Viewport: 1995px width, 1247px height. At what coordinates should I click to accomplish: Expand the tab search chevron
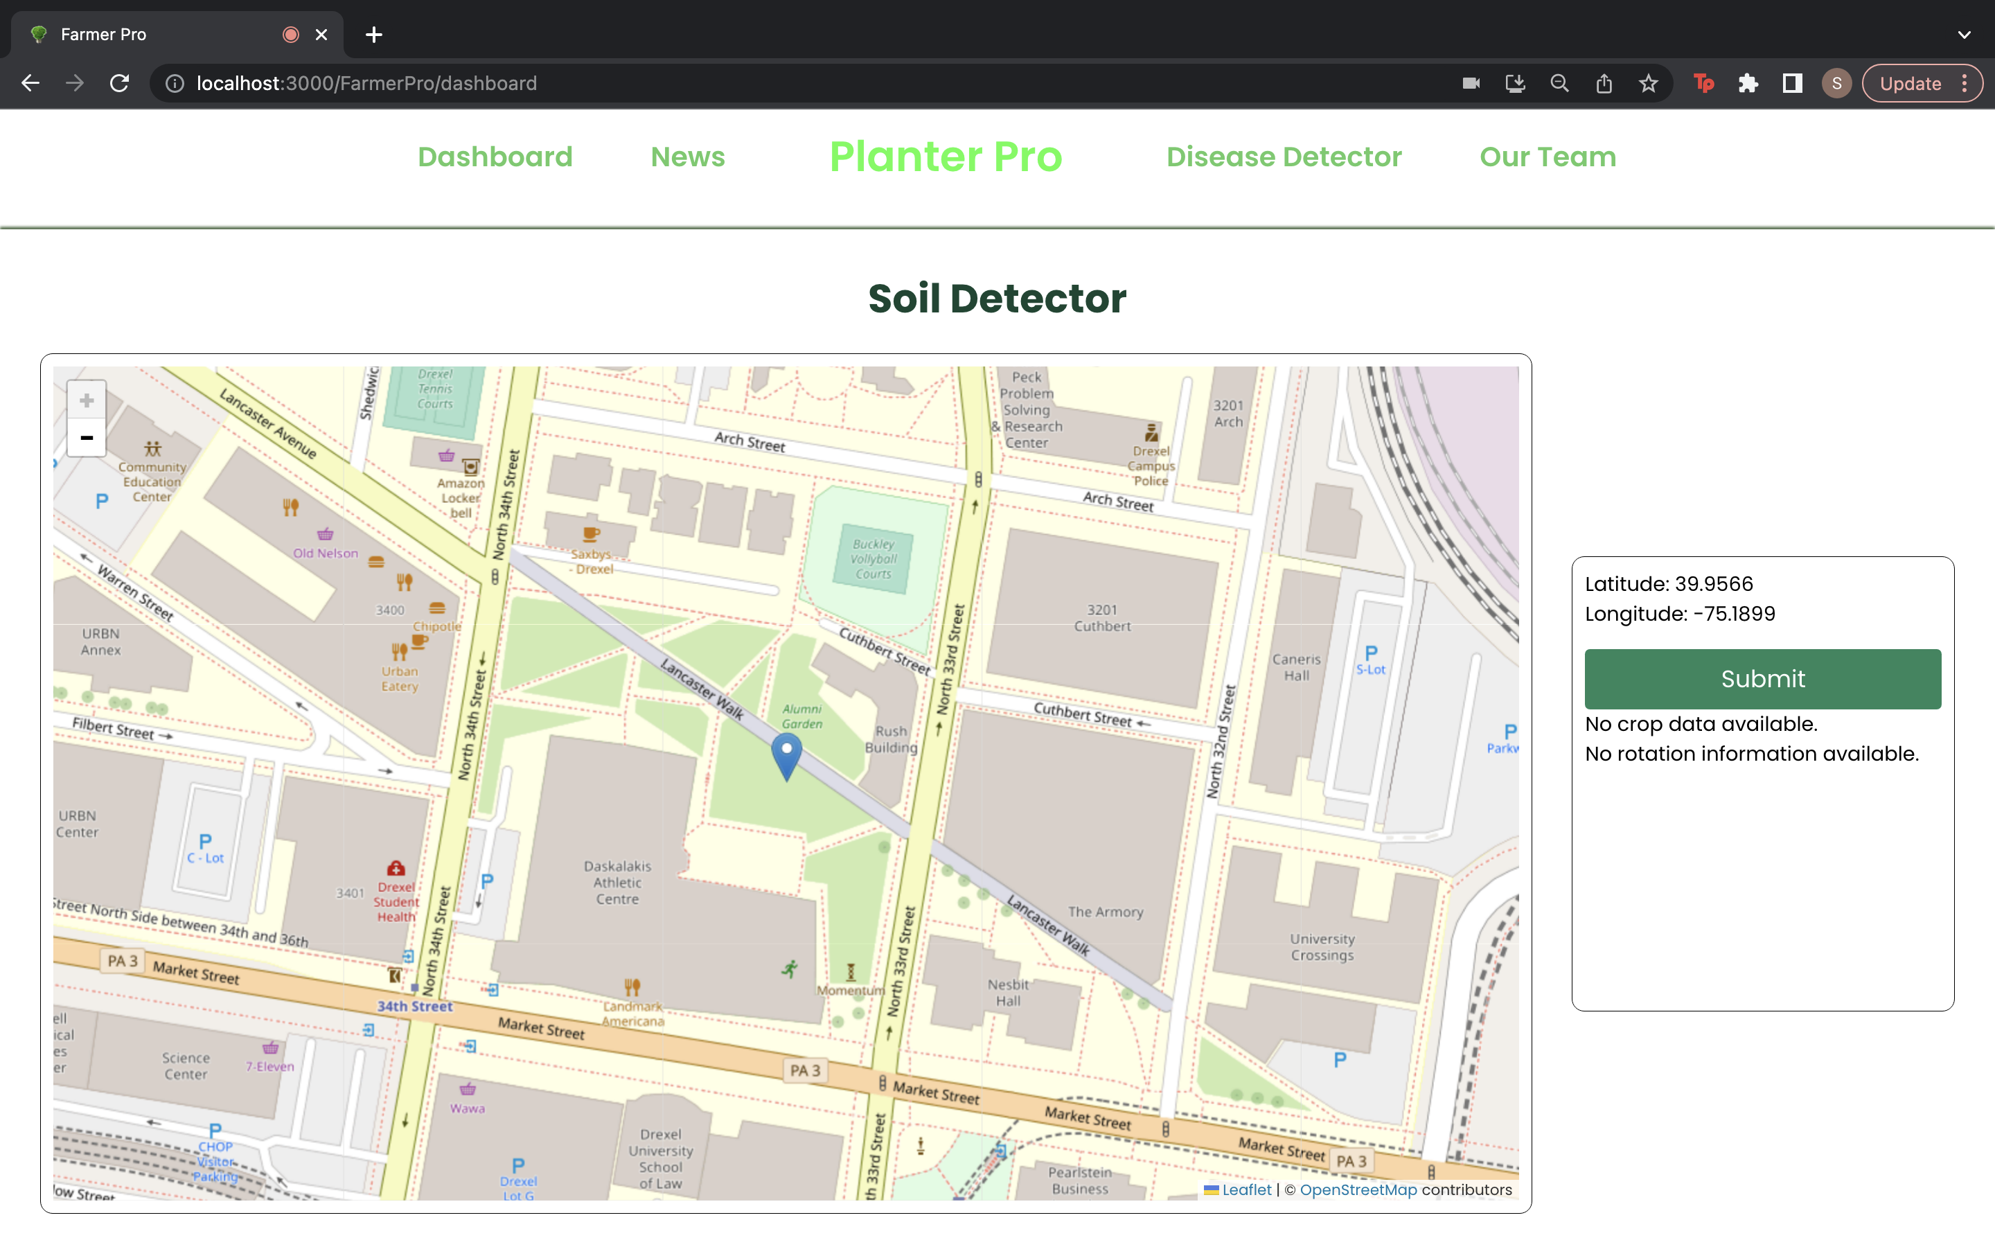pyautogui.click(x=1964, y=35)
